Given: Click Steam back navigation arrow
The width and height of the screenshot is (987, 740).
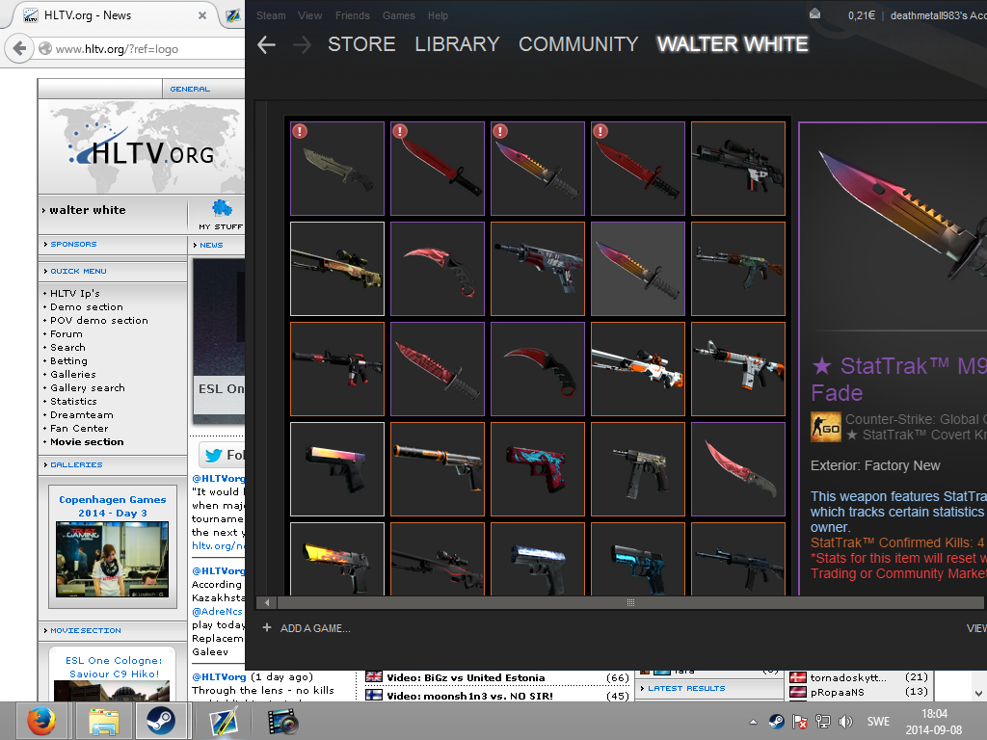Looking at the screenshot, I should pyautogui.click(x=266, y=44).
